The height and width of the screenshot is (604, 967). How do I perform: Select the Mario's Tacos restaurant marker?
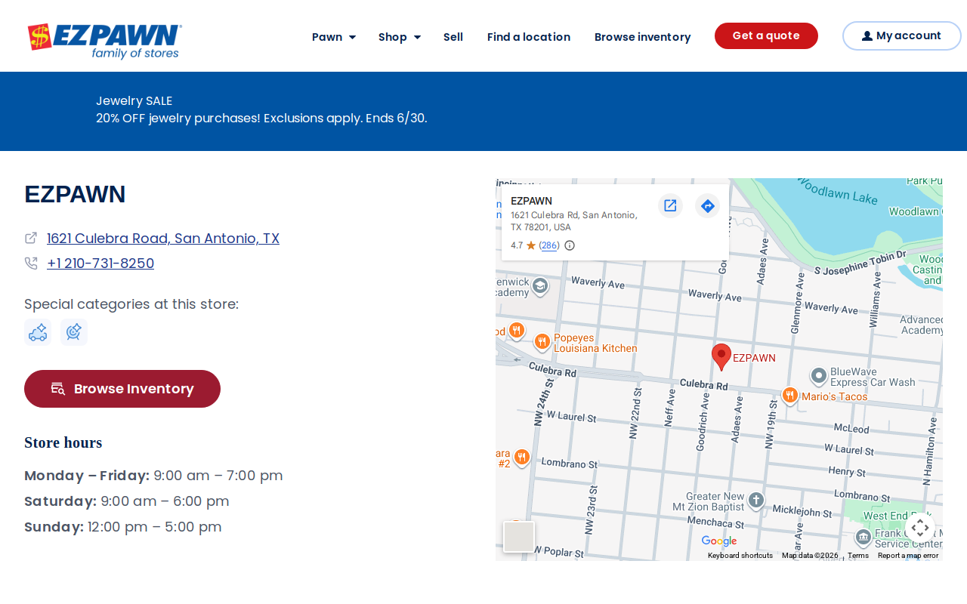790,395
